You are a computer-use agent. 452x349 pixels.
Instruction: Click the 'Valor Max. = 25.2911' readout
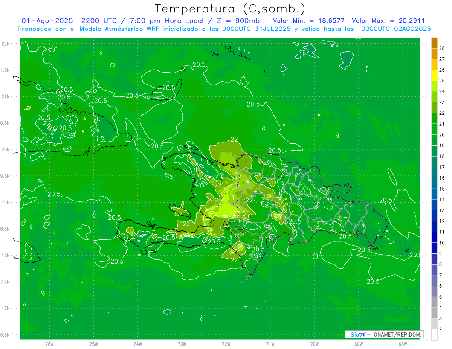[x=388, y=21]
